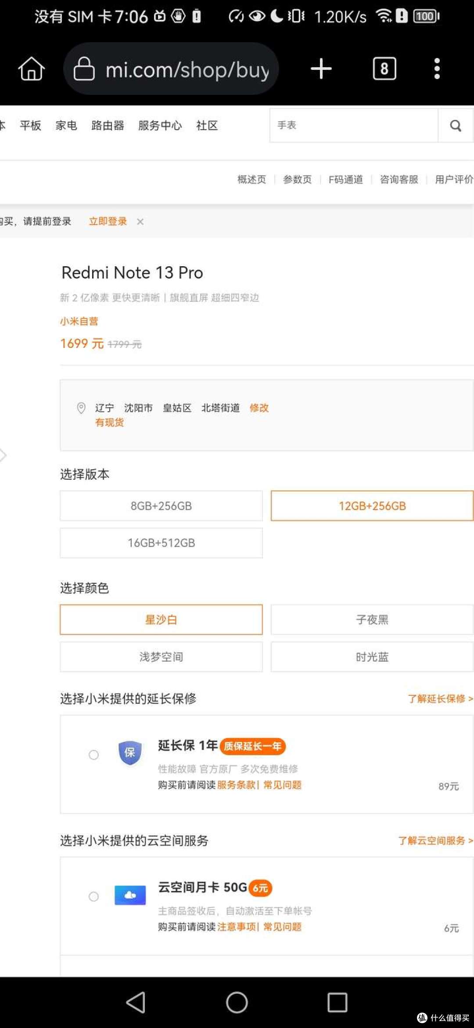This screenshot has height=1028, width=474.
Task: Click the crossed-out 1799 元 price
Action: 125,344
